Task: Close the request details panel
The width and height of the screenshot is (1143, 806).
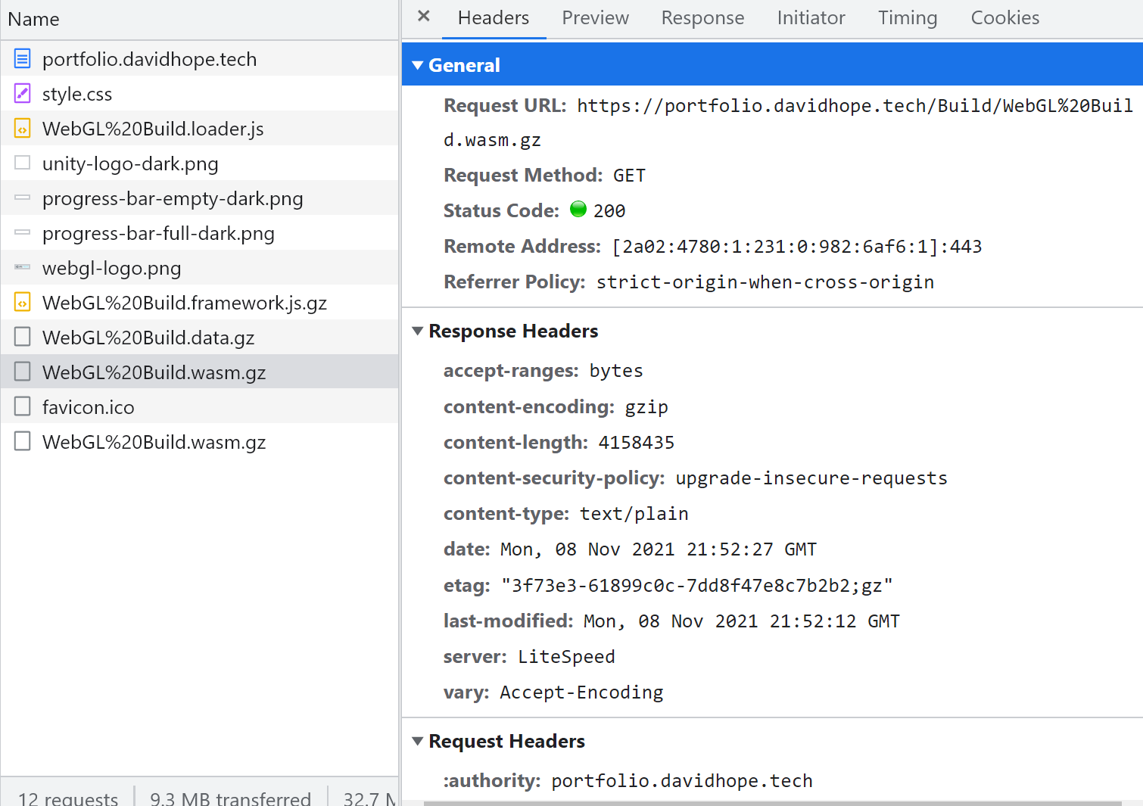Action: coord(424,16)
